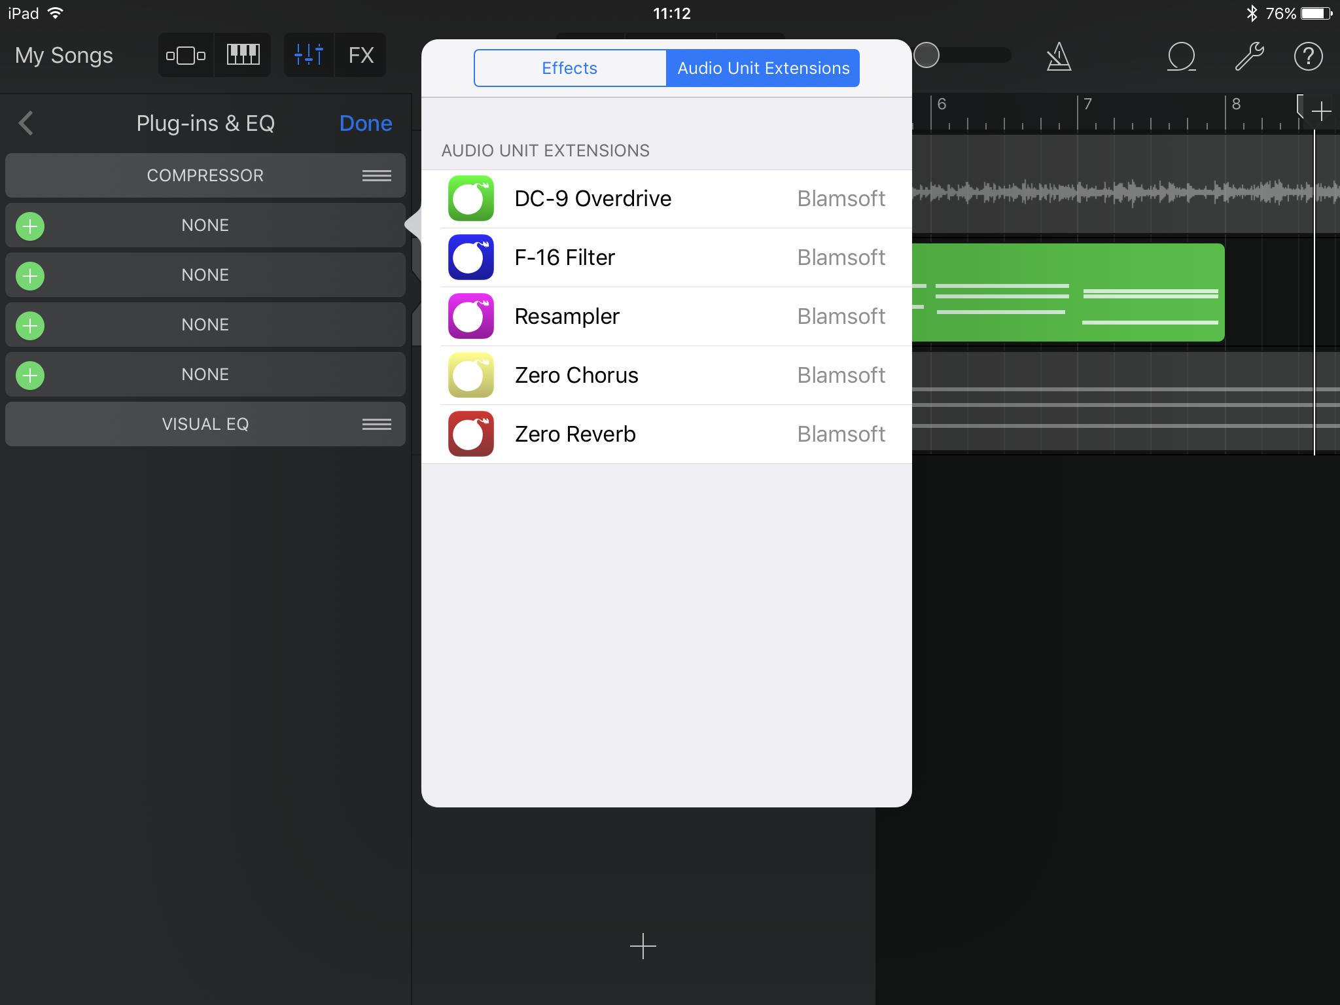Screen dimensions: 1340x1005
Task: Add song section with ruler plus
Action: (1322, 111)
